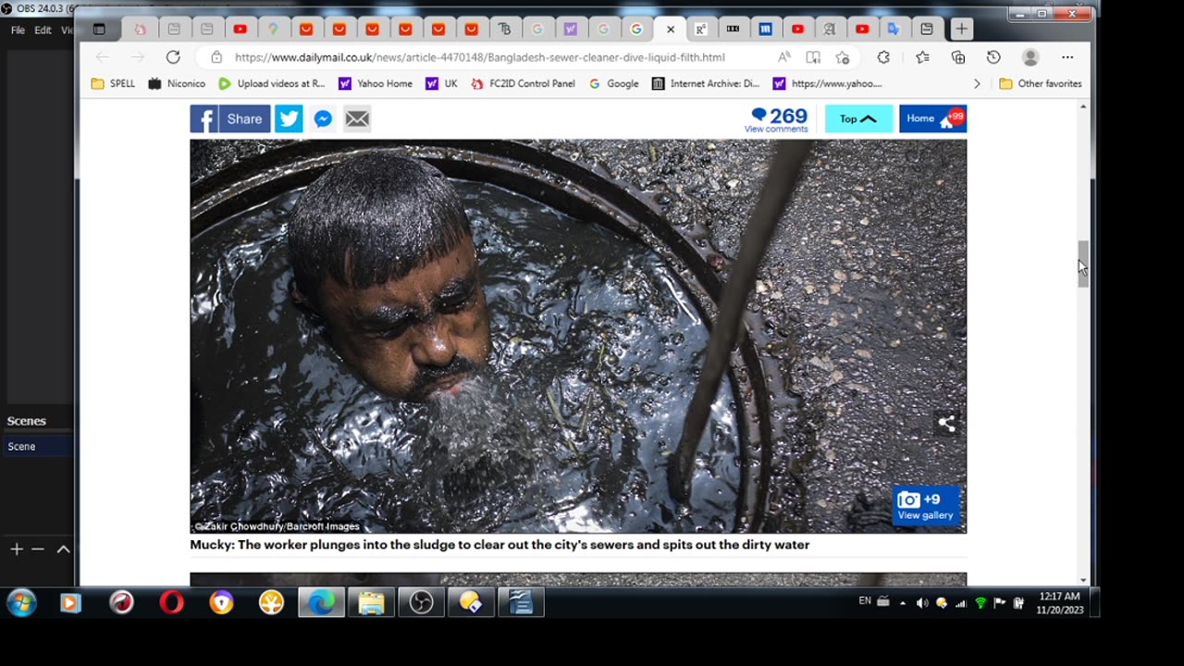Add a scene with OBS plus button
Screen dimensions: 1184x666
click(x=16, y=549)
